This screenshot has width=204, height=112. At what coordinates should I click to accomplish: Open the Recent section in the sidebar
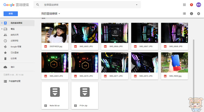[x=15, y=41]
